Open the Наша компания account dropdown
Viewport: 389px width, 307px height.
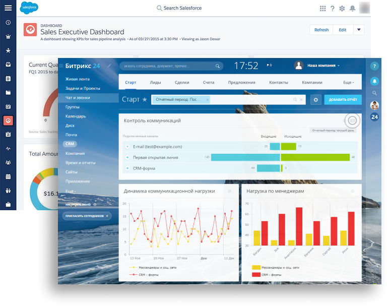click(323, 66)
